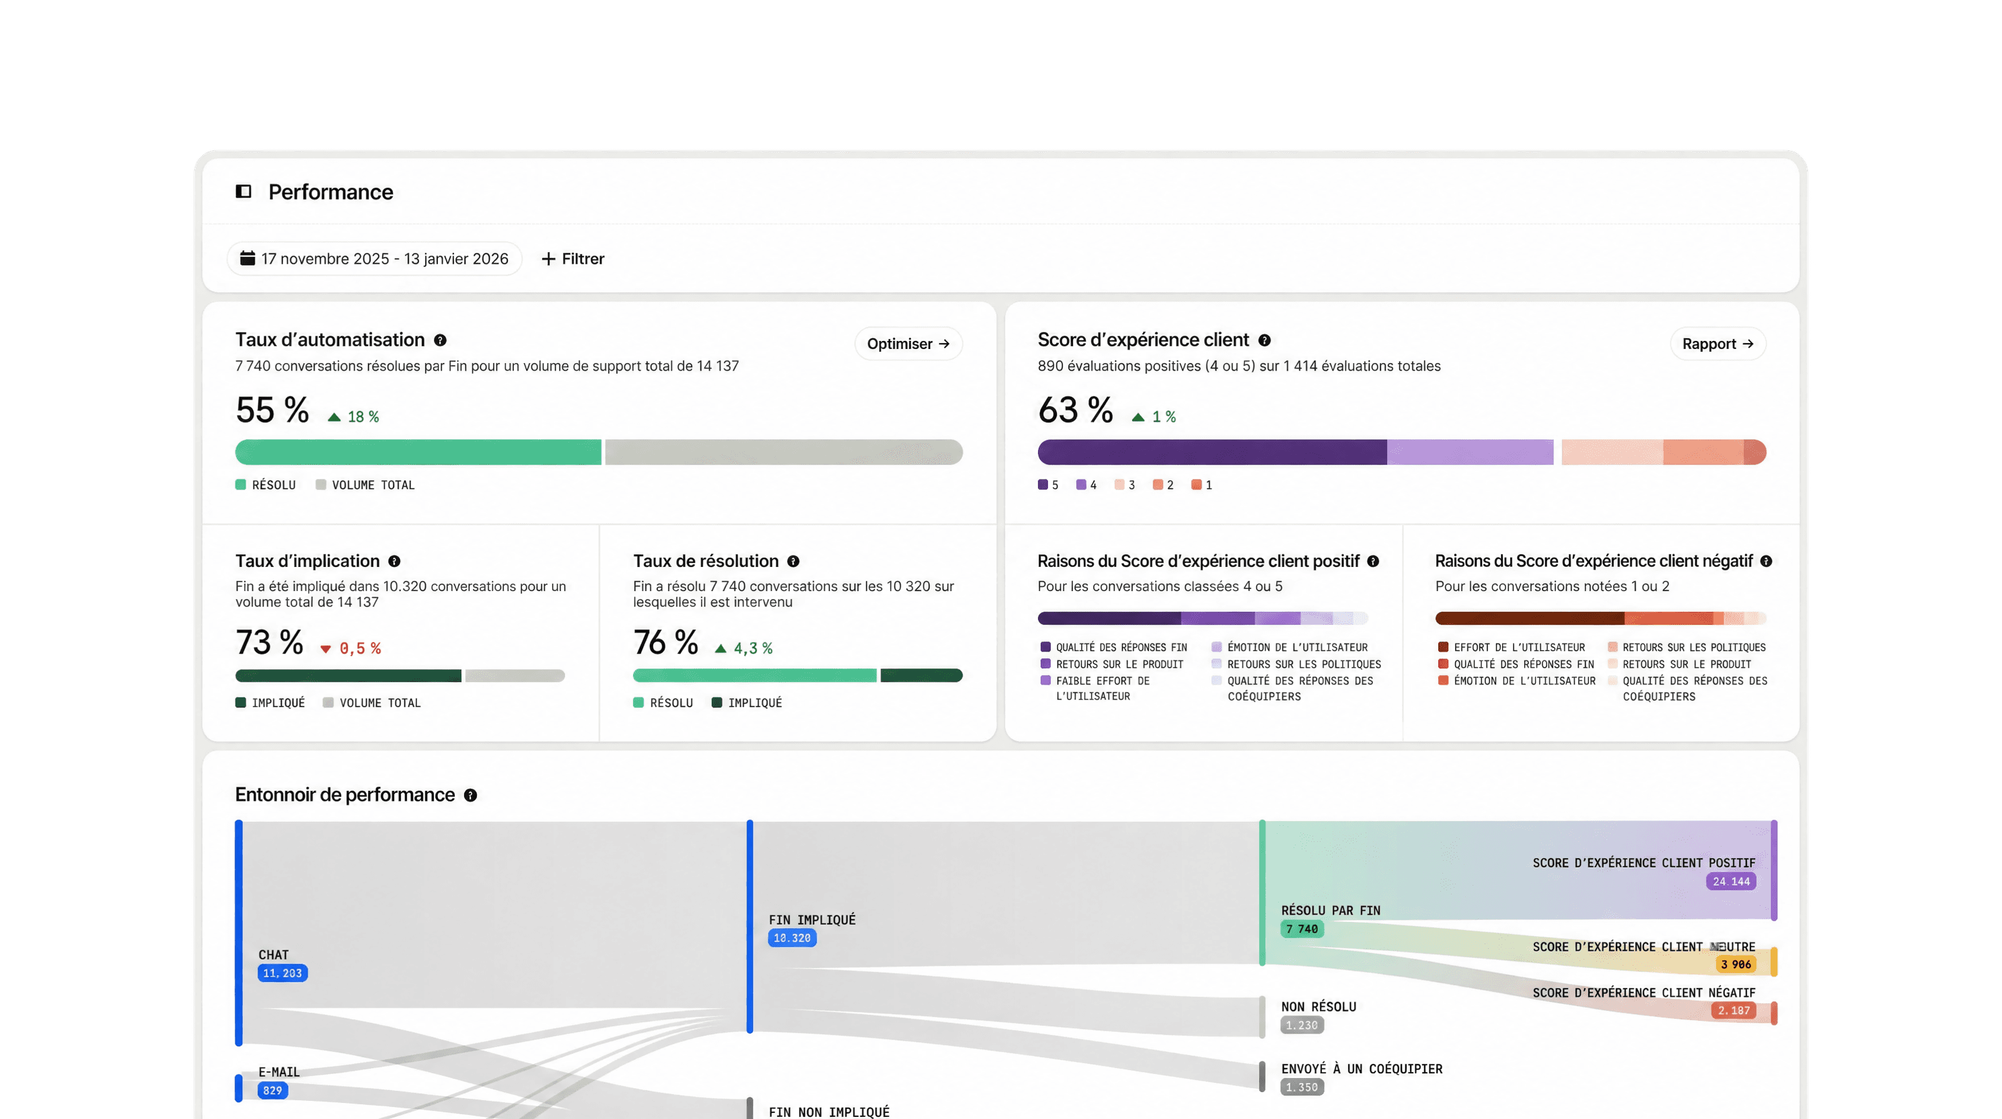Click the arrow in the Optimiser button
2002x1119 pixels.
(944, 344)
